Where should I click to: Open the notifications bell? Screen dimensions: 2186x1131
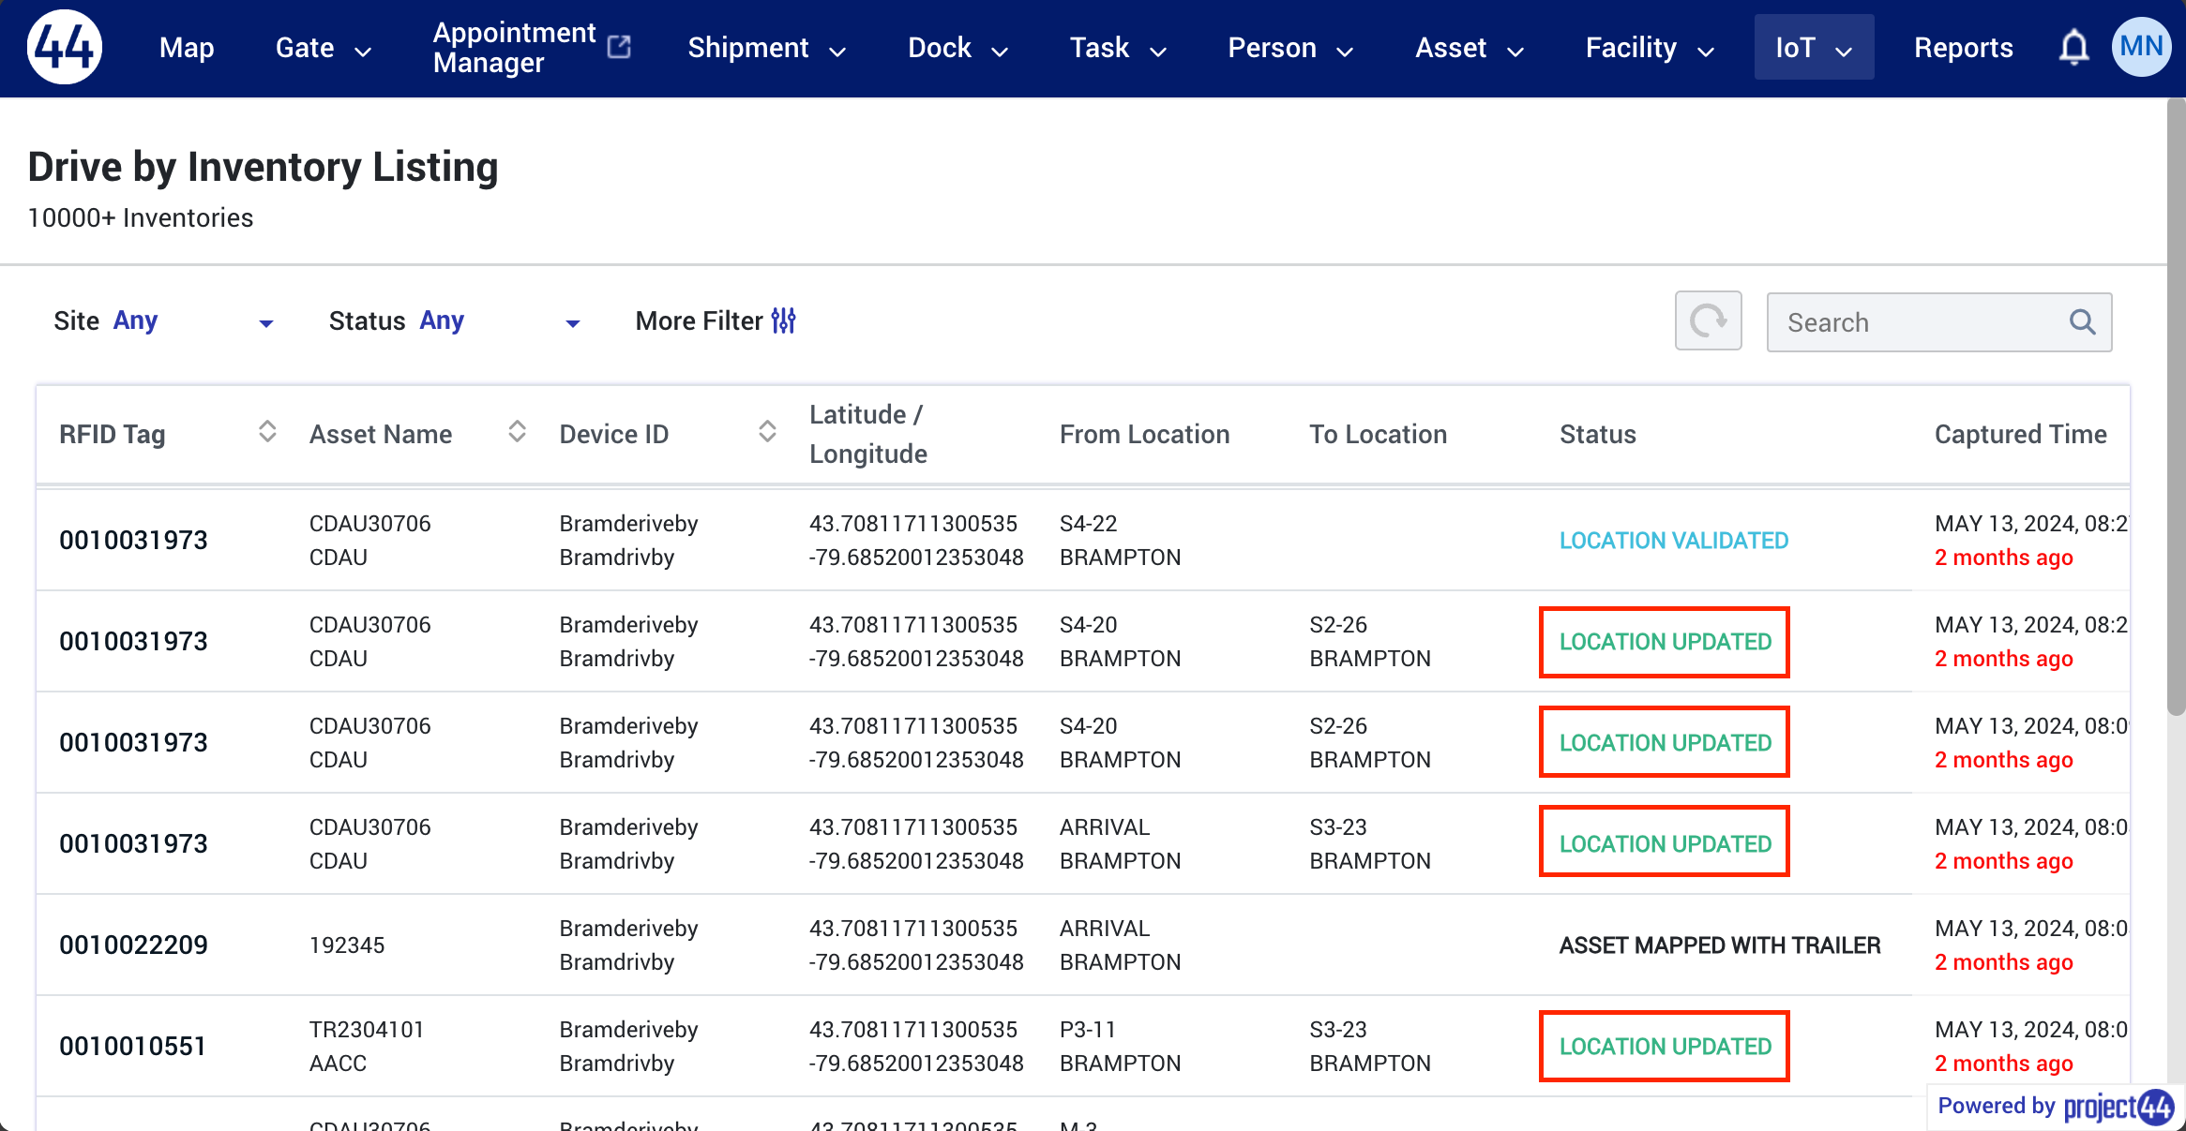tap(2073, 47)
